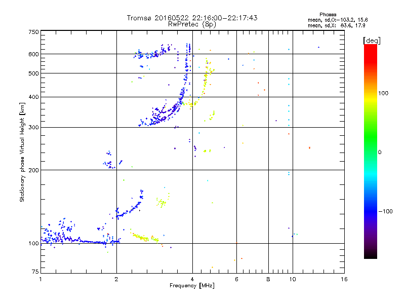Click the "10" frequency tick label
Viewport: 405px width, 304px height.
pos(293,279)
